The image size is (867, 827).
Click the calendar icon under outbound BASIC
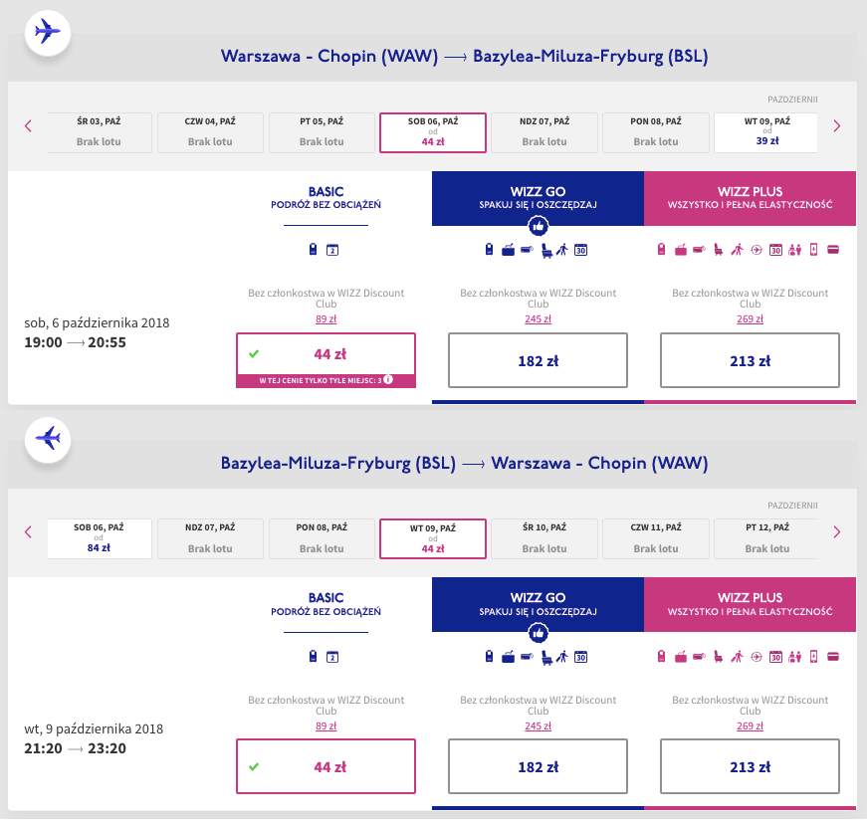coord(332,250)
